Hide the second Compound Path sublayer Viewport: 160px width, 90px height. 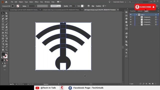(x=130, y=19)
